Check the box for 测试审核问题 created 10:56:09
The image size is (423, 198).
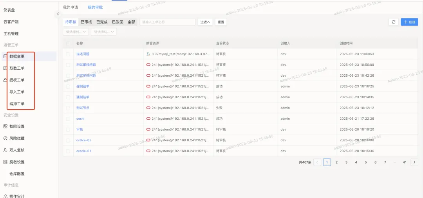click(x=68, y=65)
